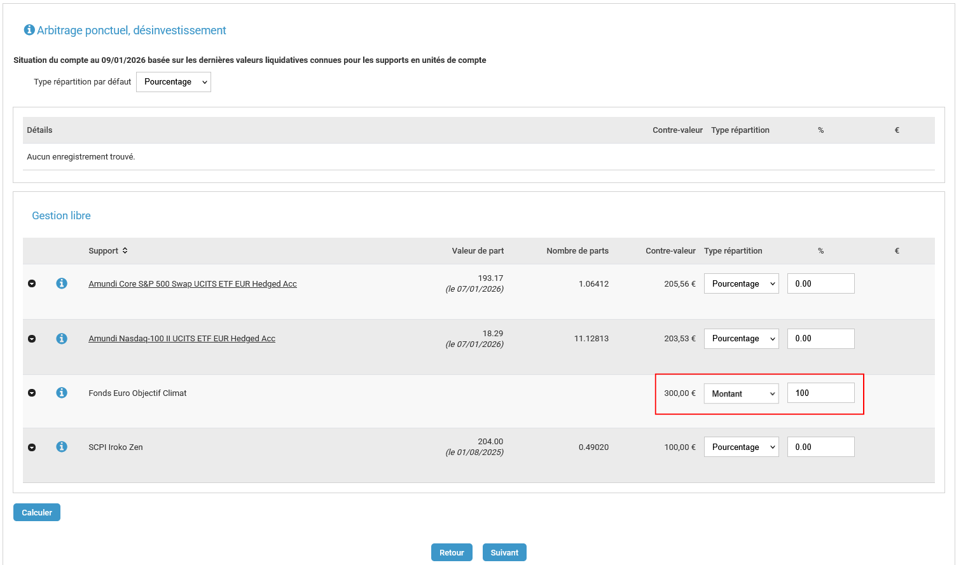This screenshot has width=961, height=565.
Task: Click the percentage field for Amundi Nasdaq-100
Action: click(x=820, y=339)
